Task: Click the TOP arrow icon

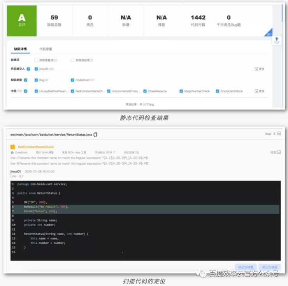Action: point(277,39)
